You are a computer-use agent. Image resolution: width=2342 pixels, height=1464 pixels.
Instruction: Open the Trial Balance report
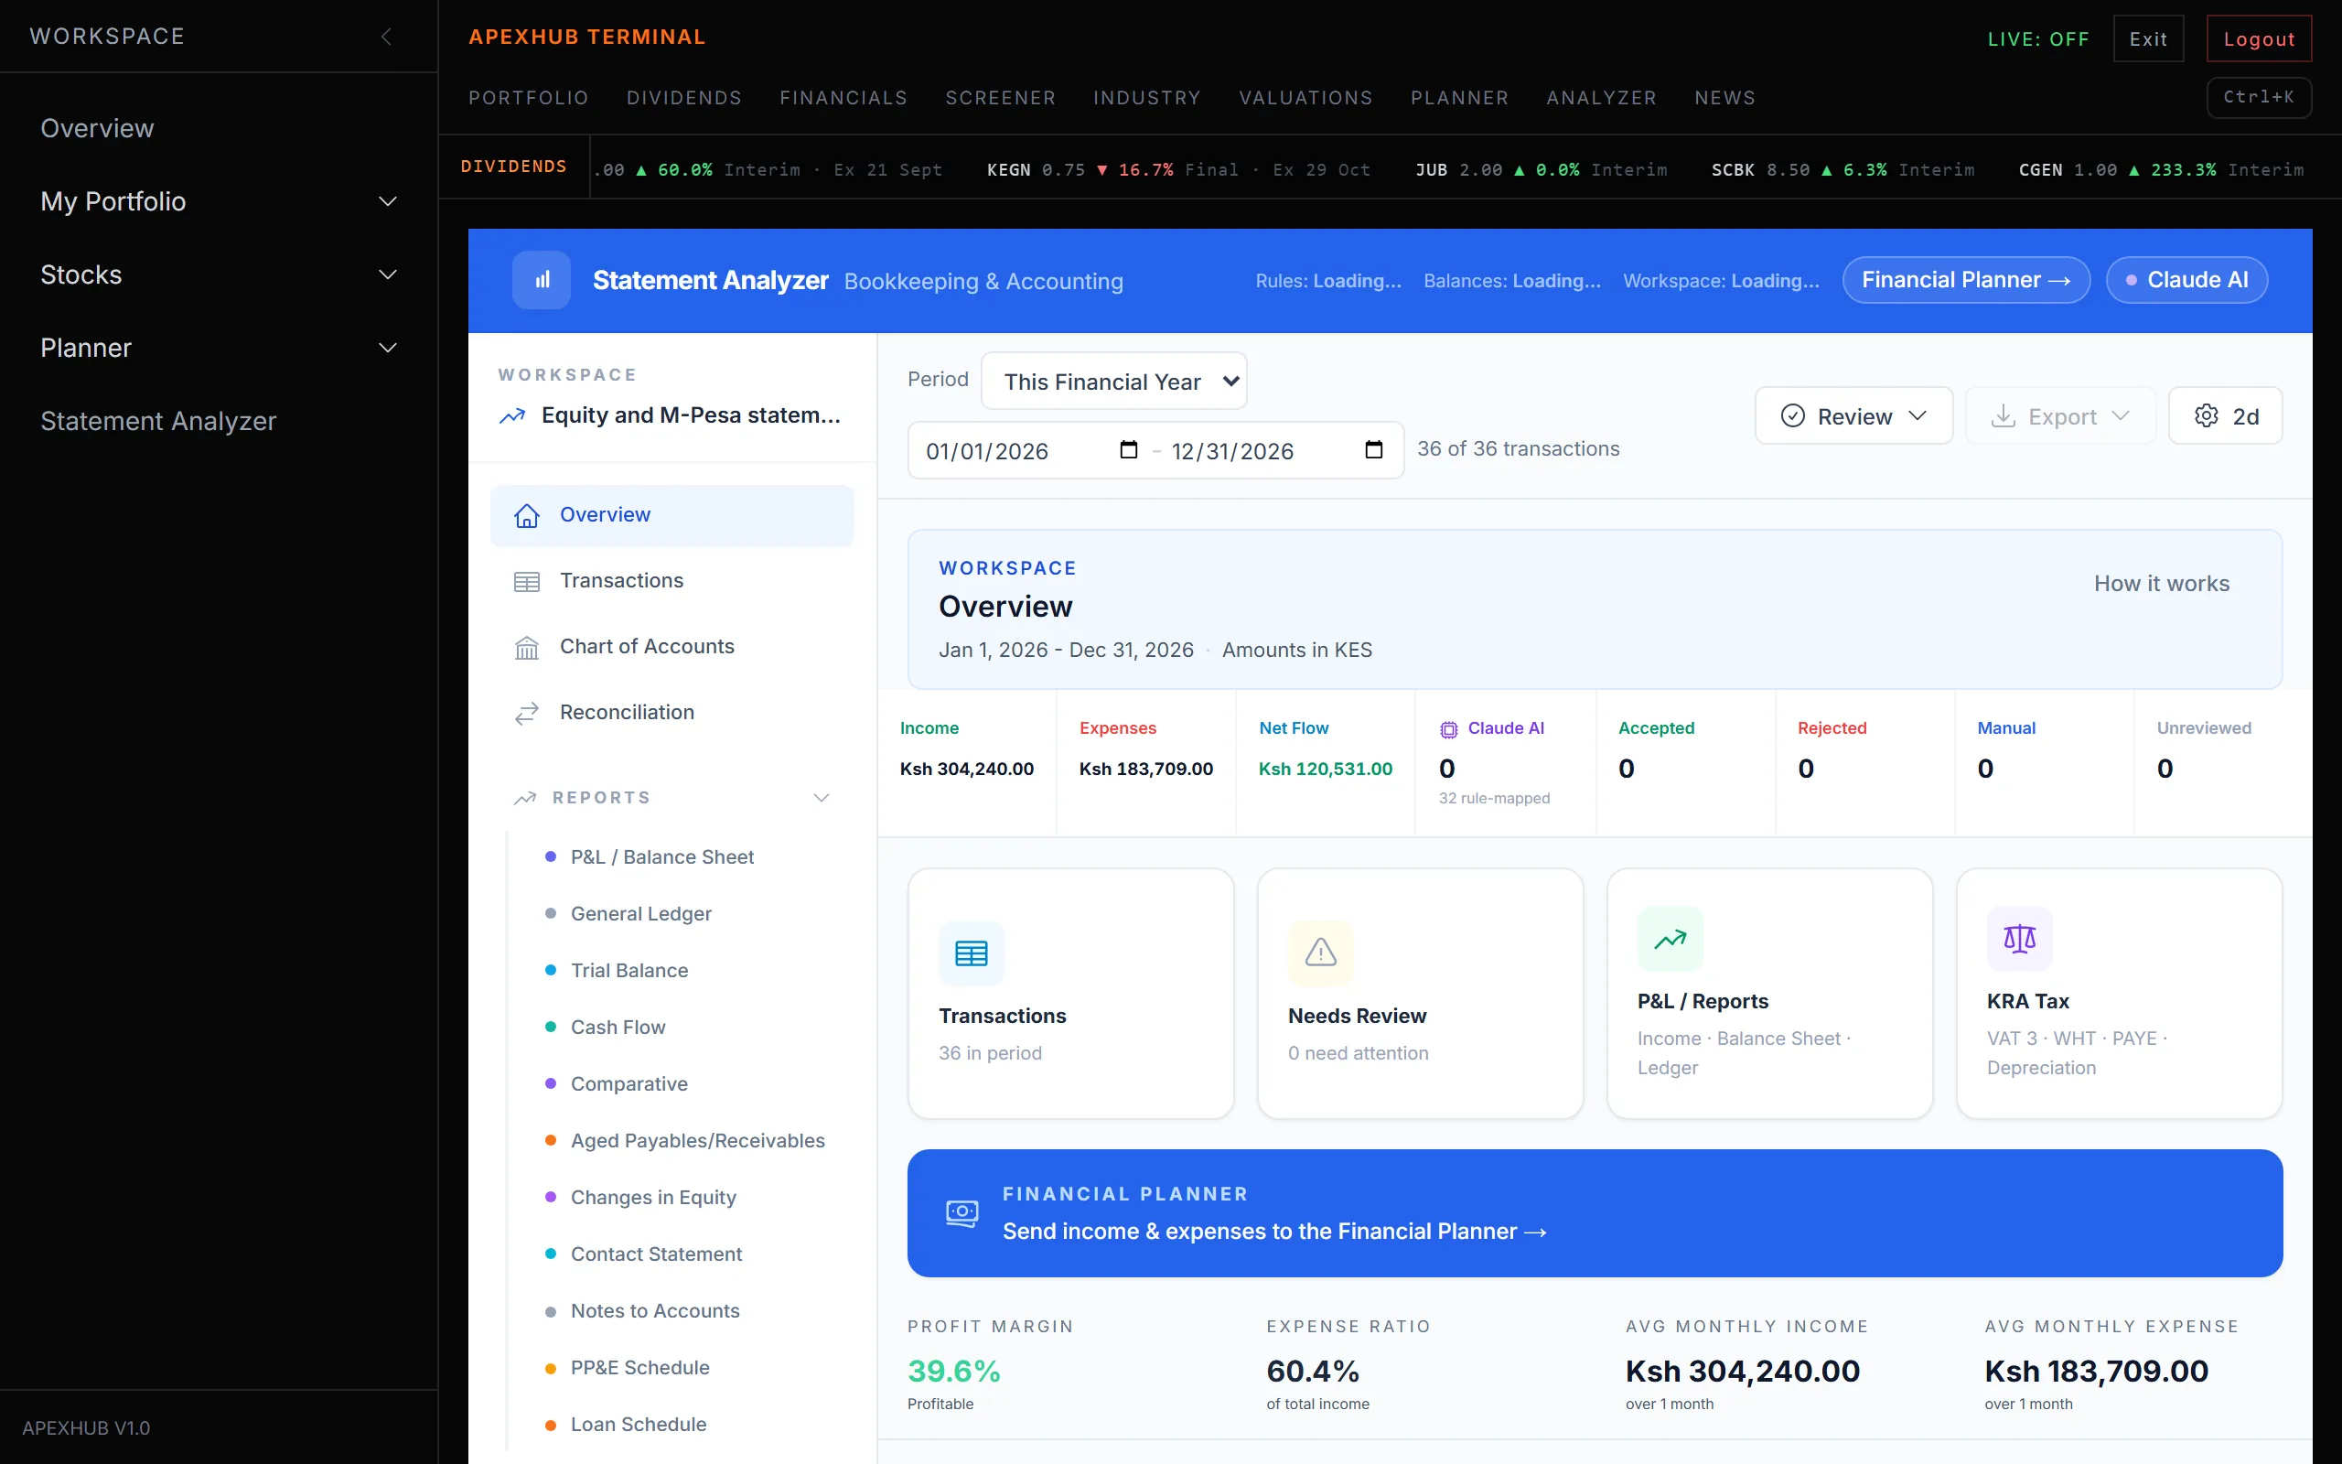[x=629, y=970]
